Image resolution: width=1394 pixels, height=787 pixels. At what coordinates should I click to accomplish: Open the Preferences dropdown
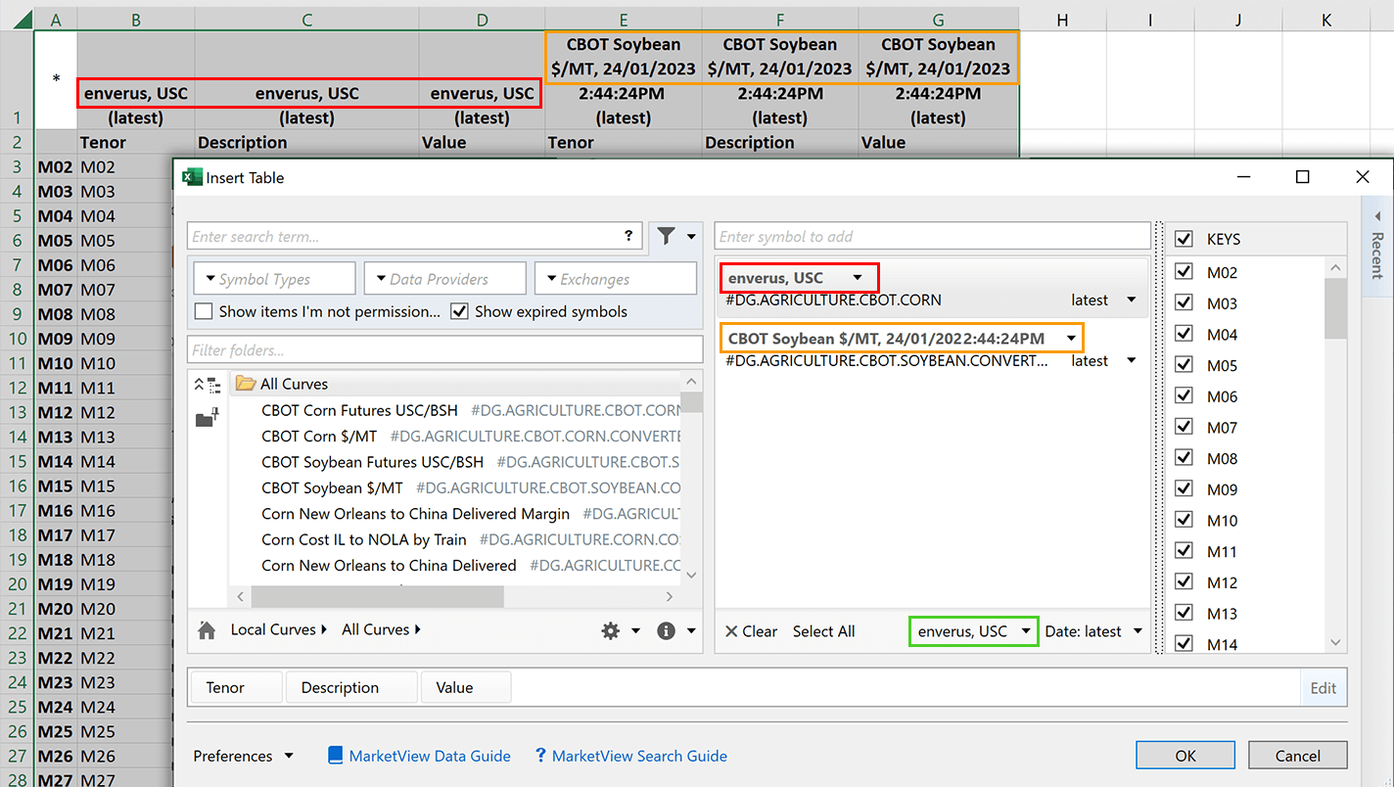tap(244, 756)
